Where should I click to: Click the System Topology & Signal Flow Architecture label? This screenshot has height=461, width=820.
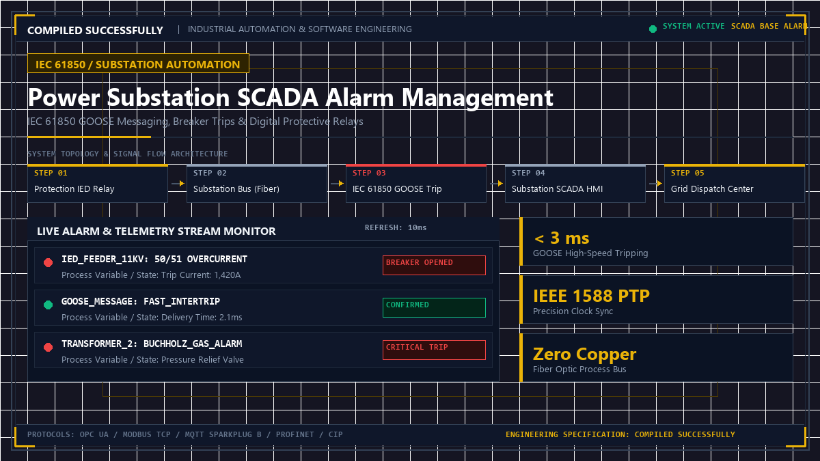tap(128, 154)
